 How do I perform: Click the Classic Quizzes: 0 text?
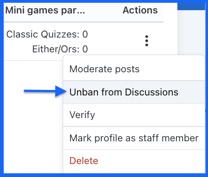pyautogui.click(x=47, y=34)
